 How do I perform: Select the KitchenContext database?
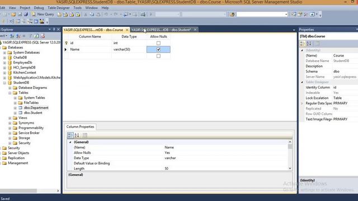click(25, 73)
